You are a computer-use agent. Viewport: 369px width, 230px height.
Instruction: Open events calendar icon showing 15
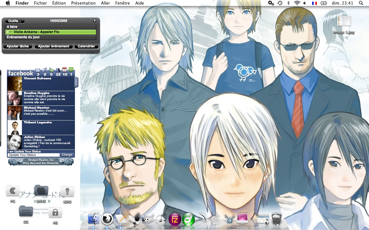click(x=65, y=70)
